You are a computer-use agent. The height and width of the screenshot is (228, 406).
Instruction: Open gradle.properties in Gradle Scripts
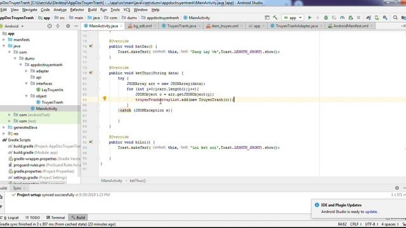(x=27, y=172)
